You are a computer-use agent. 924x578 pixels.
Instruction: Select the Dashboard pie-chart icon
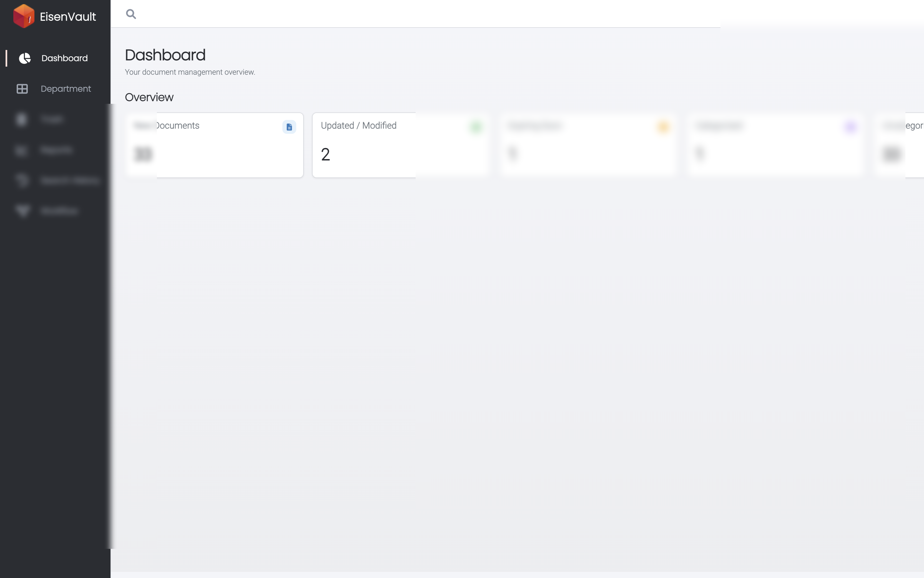click(25, 58)
